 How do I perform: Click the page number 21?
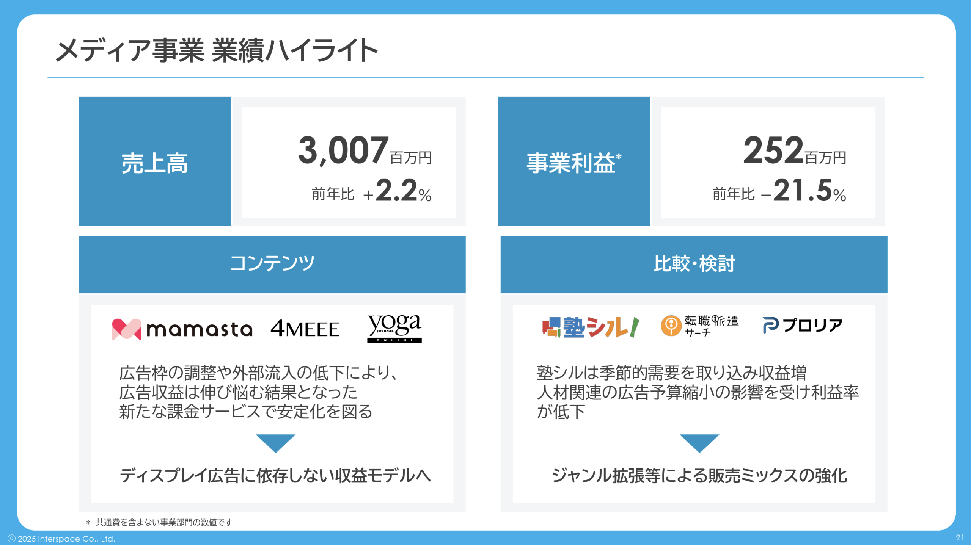[960, 537]
